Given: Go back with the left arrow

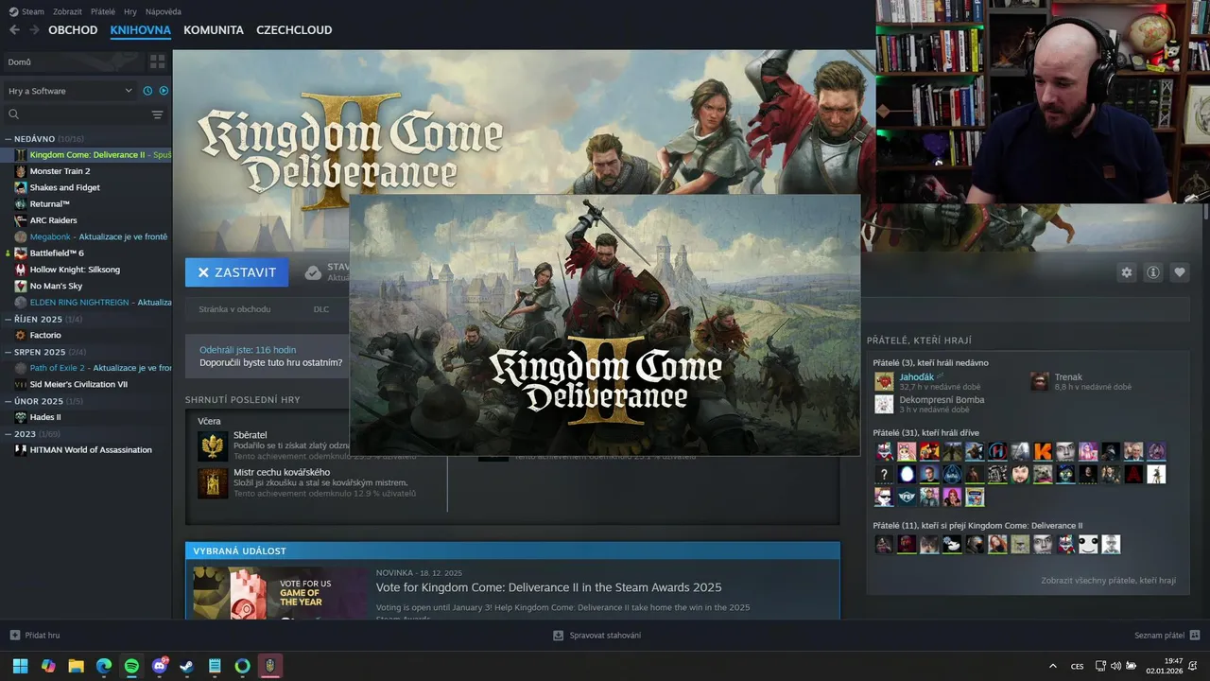Looking at the screenshot, I should pos(14,30).
